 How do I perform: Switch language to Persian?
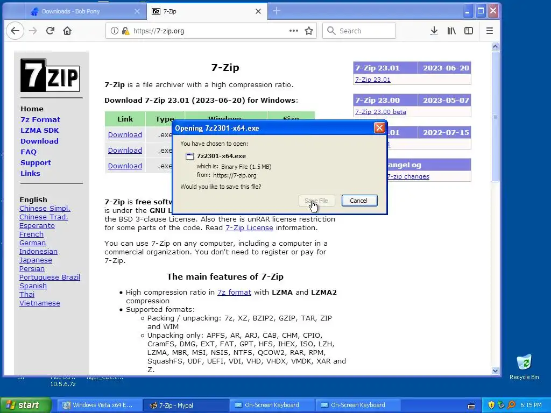[x=32, y=269]
